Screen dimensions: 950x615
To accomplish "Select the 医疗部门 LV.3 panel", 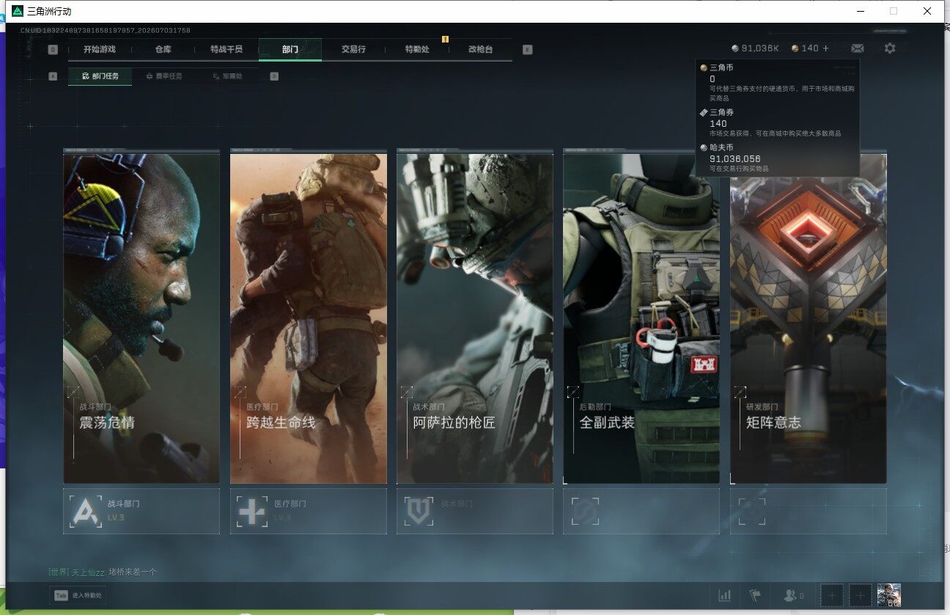I will point(309,511).
